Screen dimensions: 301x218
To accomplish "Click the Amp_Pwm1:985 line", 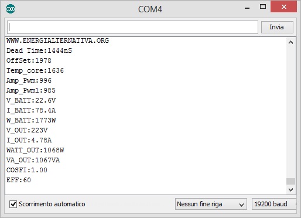I will coord(31,90).
